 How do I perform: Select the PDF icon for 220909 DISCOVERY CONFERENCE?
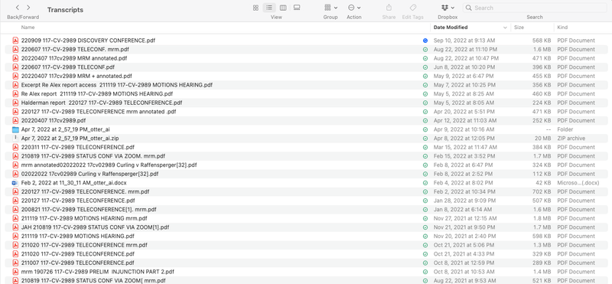point(15,41)
